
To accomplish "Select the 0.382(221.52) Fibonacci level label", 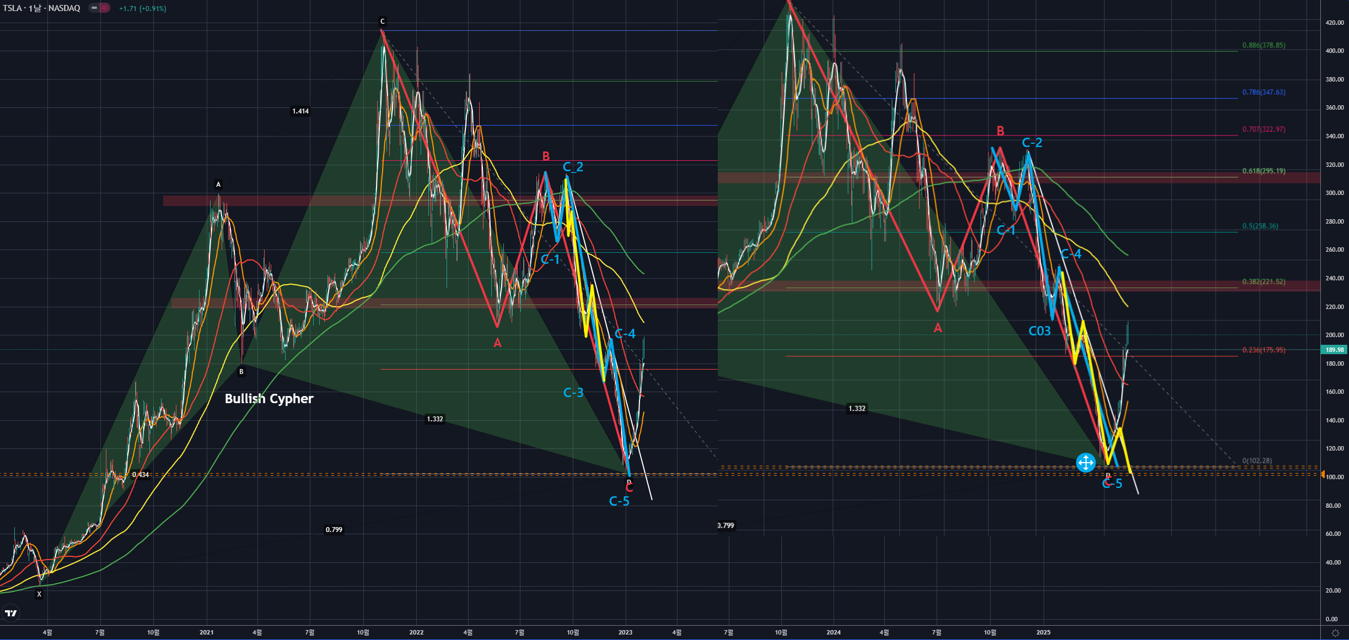I will [x=1264, y=281].
